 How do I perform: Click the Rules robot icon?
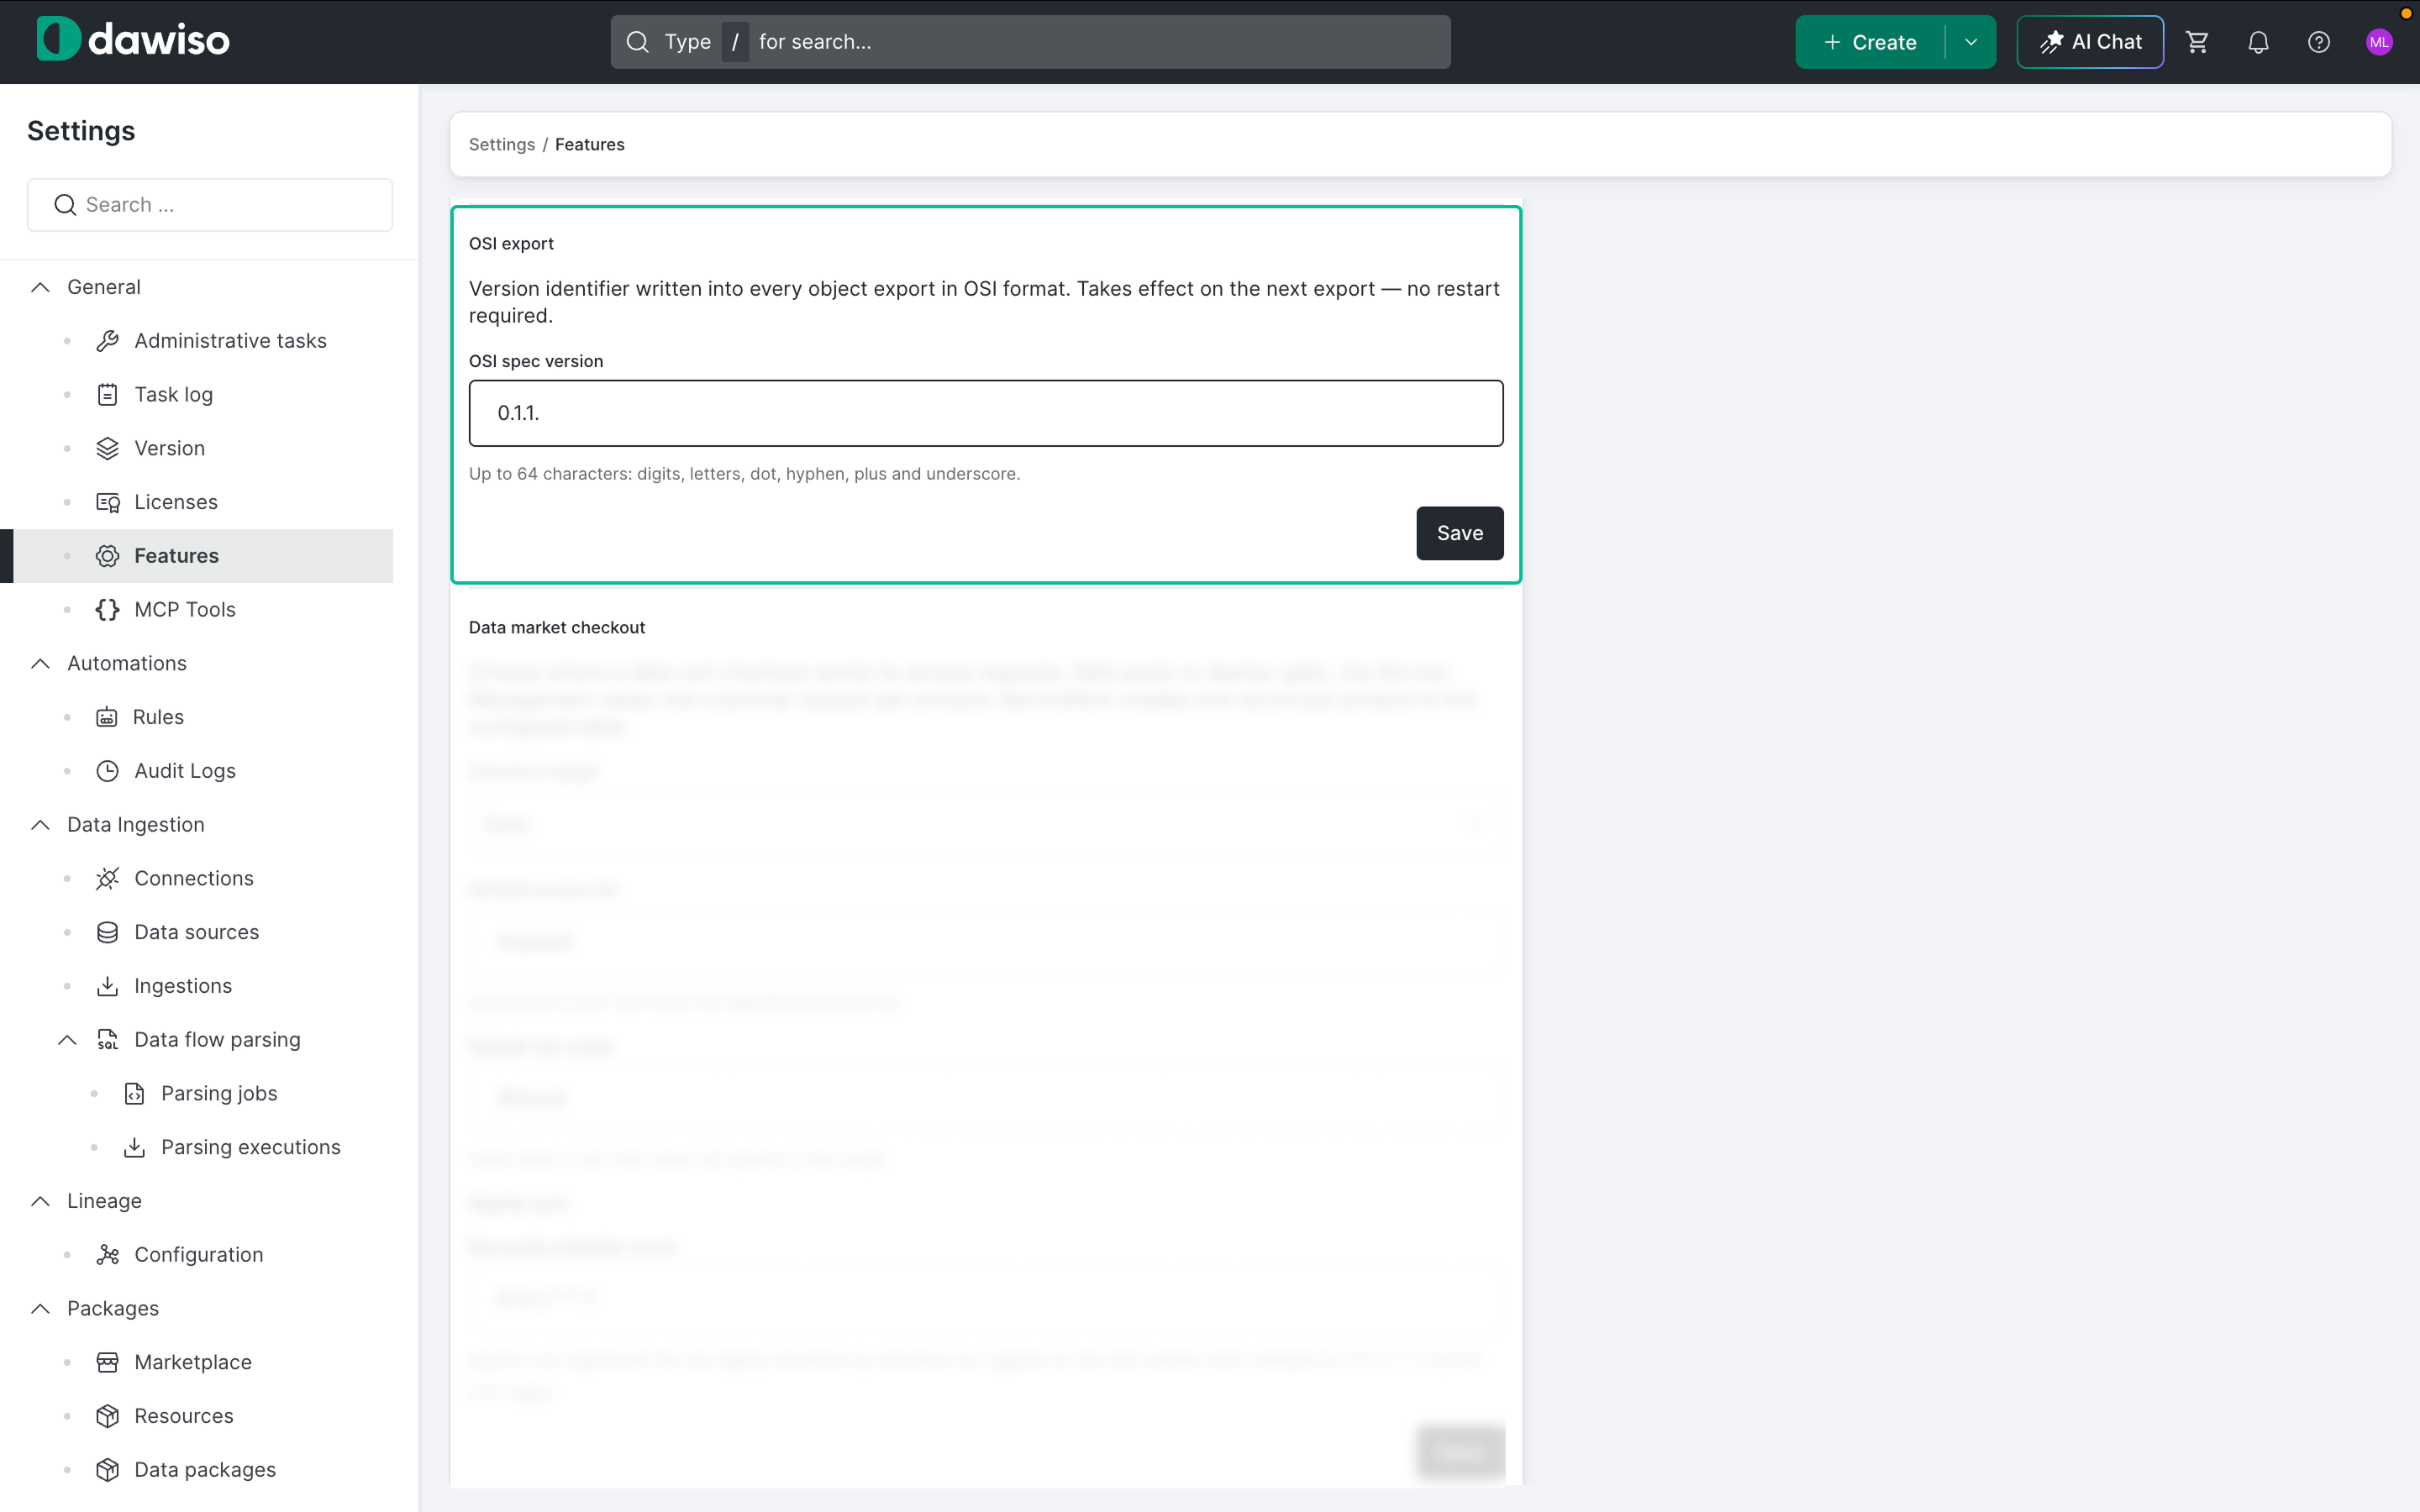107,717
